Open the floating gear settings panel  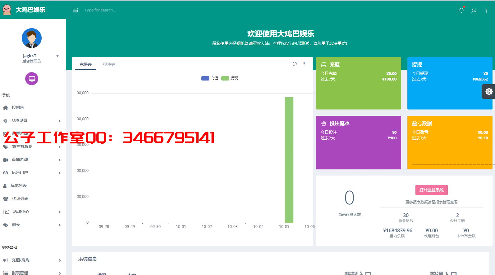[x=489, y=92]
